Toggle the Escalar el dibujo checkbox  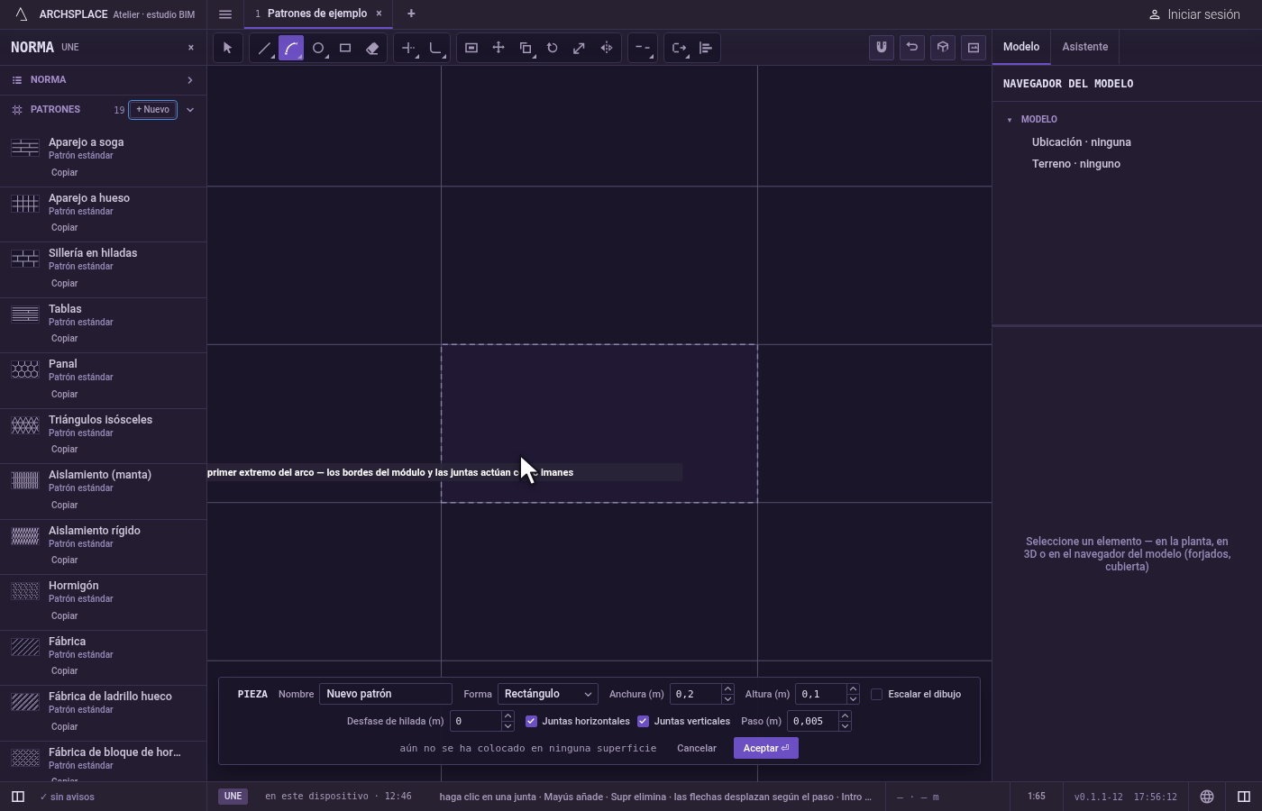click(876, 694)
